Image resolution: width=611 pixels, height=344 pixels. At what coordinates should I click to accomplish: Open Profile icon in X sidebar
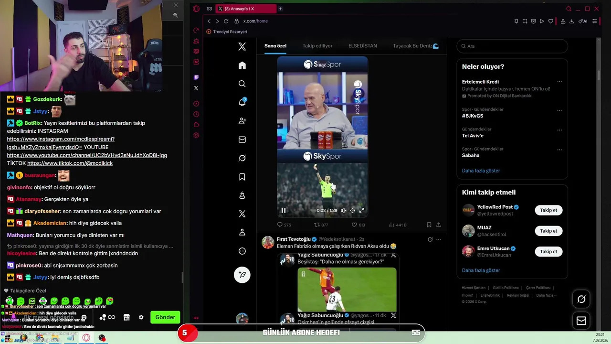click(242, 232)
